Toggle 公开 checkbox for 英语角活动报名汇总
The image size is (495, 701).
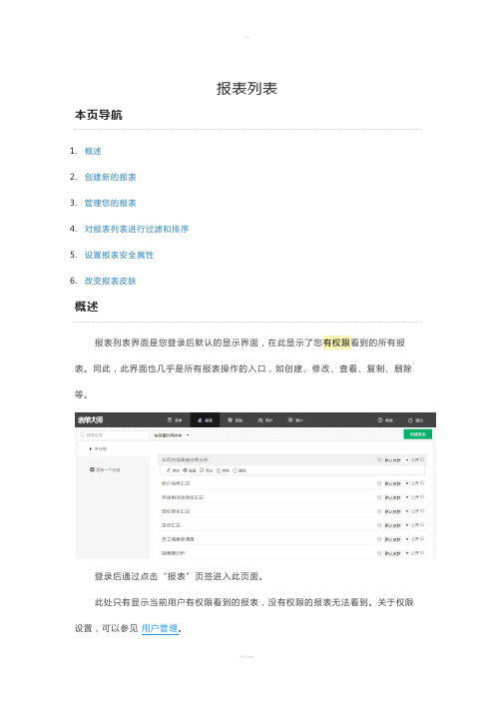point(422,496)
